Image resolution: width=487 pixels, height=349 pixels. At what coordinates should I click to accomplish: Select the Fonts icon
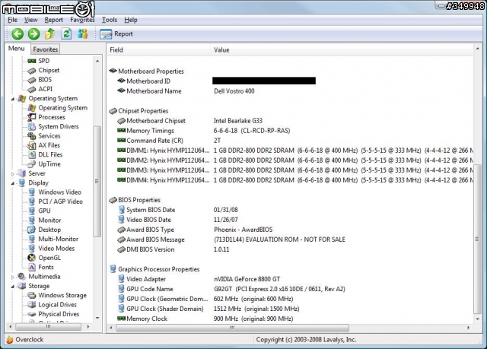[x=32, y=267]
